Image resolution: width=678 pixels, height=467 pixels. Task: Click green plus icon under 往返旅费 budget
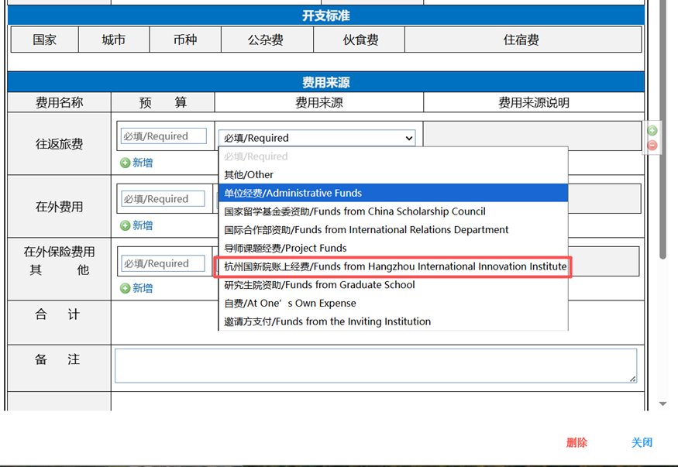click(126, 163)
